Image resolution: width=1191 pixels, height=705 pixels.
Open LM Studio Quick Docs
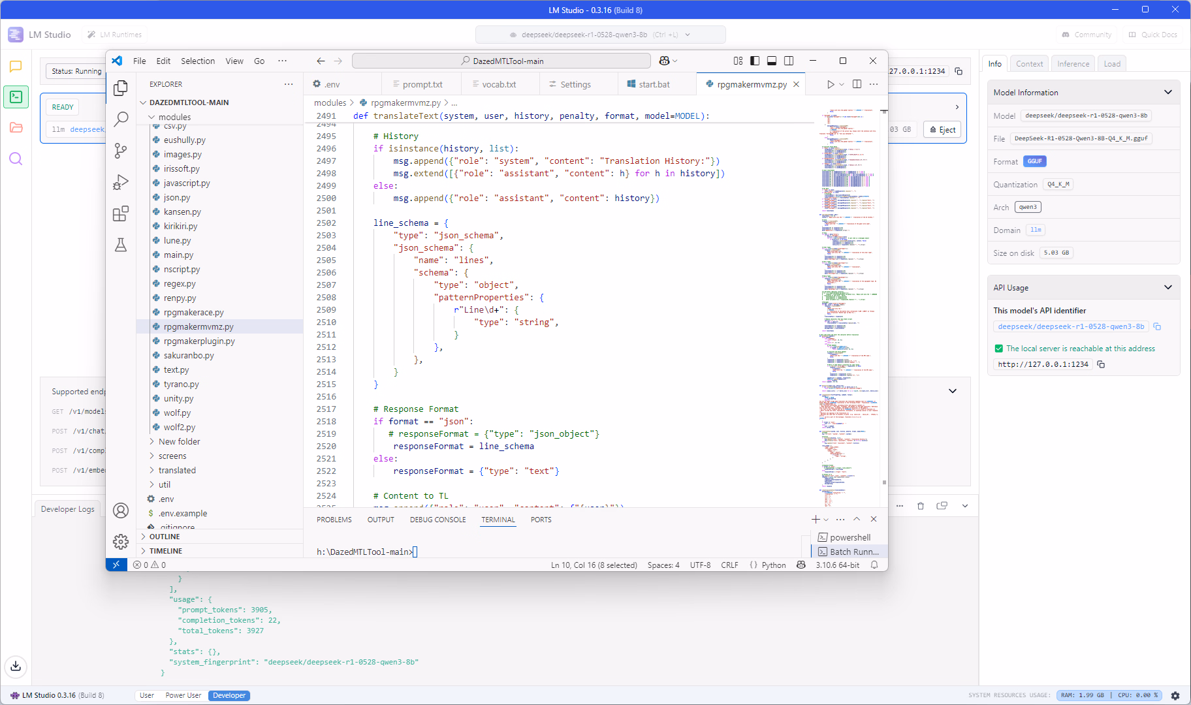(x=1152, y=35)
